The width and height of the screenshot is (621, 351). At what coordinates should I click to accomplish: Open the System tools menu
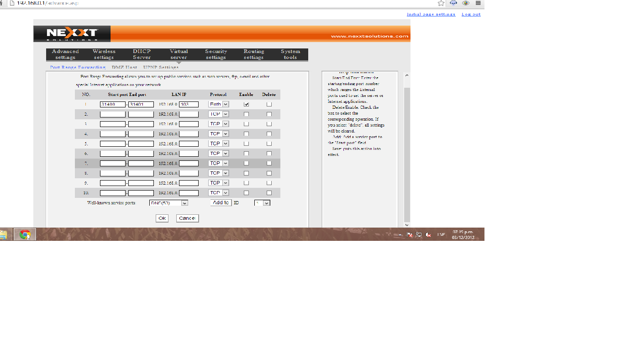(x=290, y=54)
